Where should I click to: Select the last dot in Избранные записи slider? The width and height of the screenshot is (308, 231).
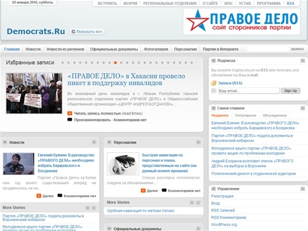192,63
